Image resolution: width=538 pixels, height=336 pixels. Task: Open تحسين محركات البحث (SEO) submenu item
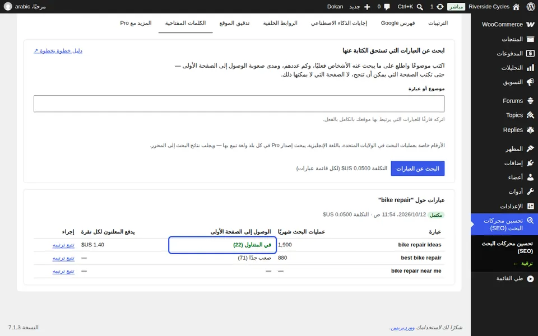coord(507,247)
